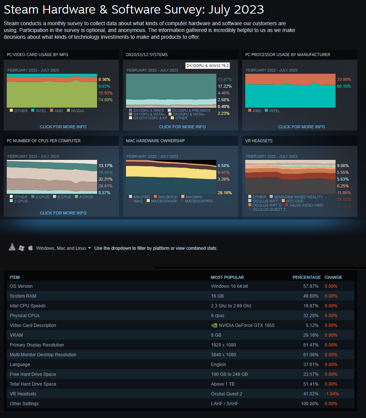The height and width of the screenshot is (418, 366).
Task: Expand the VRAM row
Action: click(x=181, y=335)
